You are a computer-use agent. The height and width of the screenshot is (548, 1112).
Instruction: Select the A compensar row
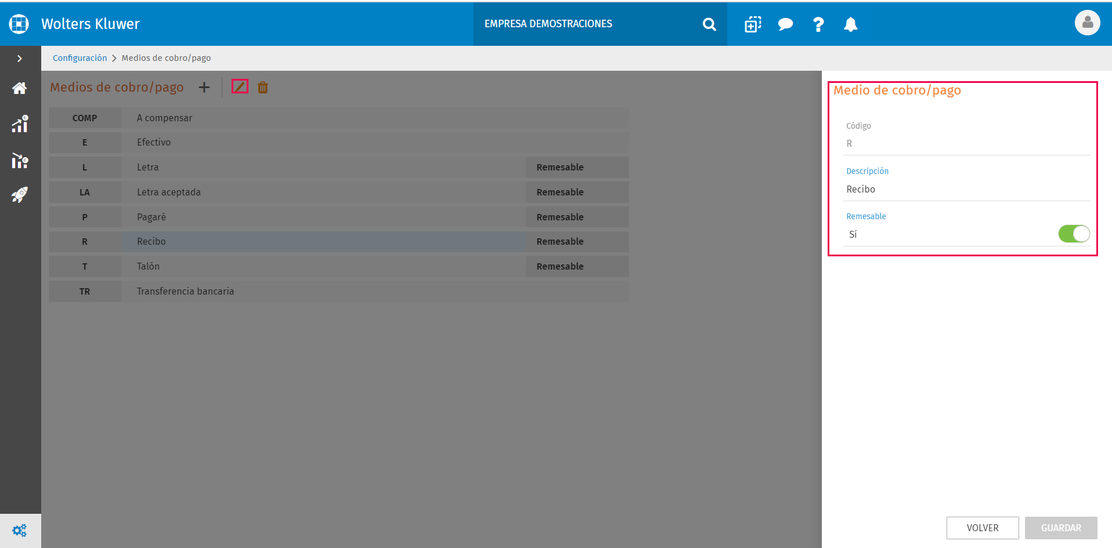point(339,118)
